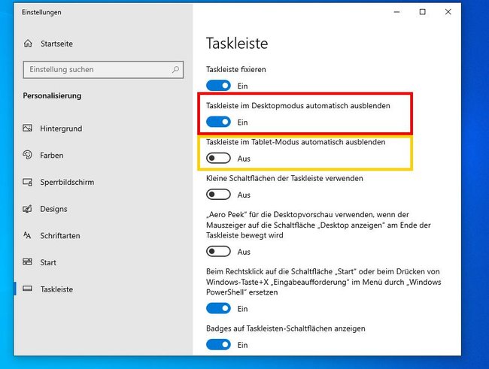Click the Start tiles icon
This screenshot has width=489, height=369.
27,262
